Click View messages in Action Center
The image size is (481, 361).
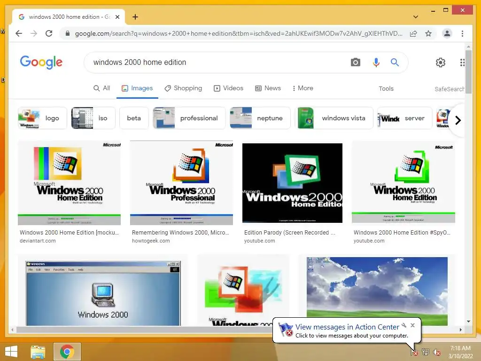[x=347, y=327]
